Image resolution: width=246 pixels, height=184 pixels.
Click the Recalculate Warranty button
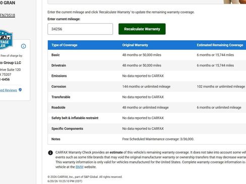(142, 29)
